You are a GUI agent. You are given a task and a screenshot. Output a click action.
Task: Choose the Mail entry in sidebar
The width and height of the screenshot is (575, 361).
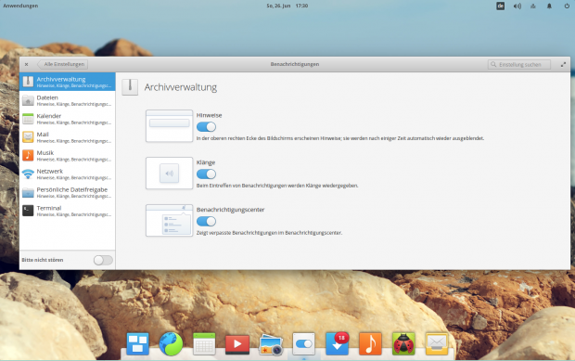tap(68, 136)
